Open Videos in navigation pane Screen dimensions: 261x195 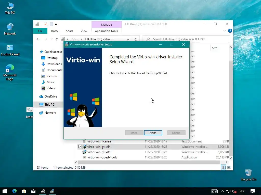(x=48, y=88)
